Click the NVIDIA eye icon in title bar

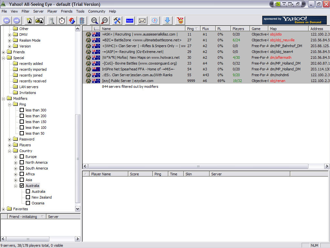tap(278, 4)
